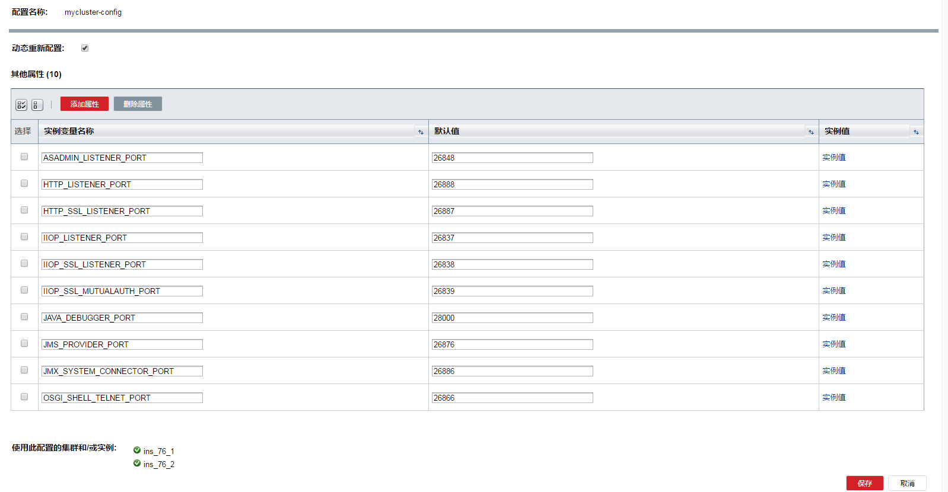Toggle the dynamic reconfiguration checkbox
948x492 pixels.
pyautogui.click(x=85, y=48)
